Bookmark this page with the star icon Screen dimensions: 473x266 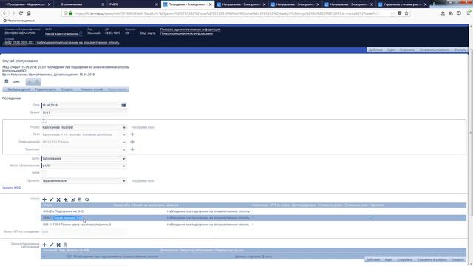[x=406, y=13]
